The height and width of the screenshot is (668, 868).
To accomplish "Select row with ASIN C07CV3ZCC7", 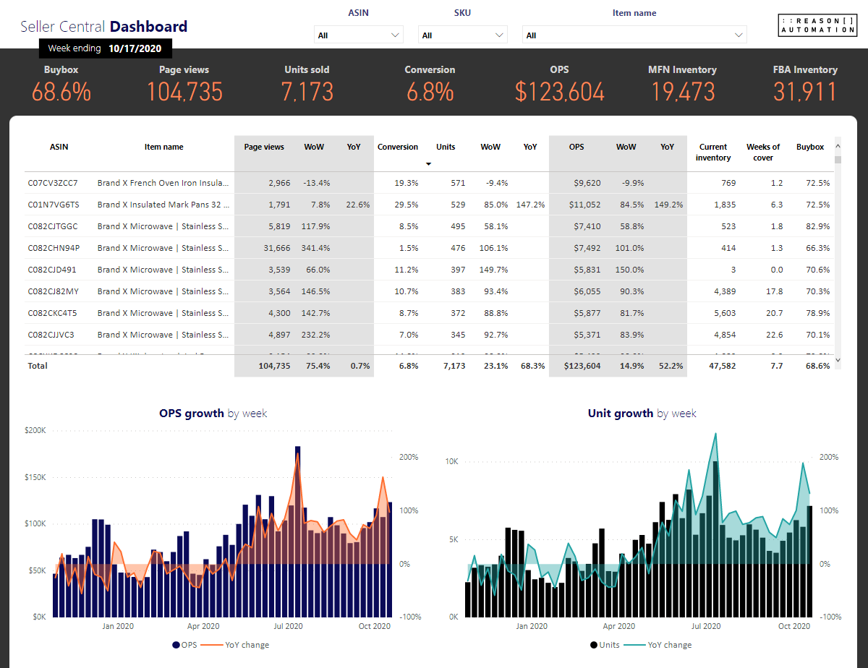I will point(429,183).
